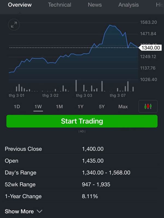Select the 1M time range
The height and width of the screenshot is (218, 164).
[59, 107]
